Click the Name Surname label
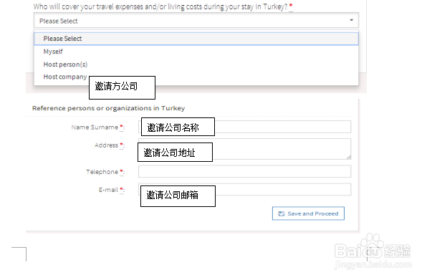The width and height of the screenshot is (437, 280). coord(95,127)
